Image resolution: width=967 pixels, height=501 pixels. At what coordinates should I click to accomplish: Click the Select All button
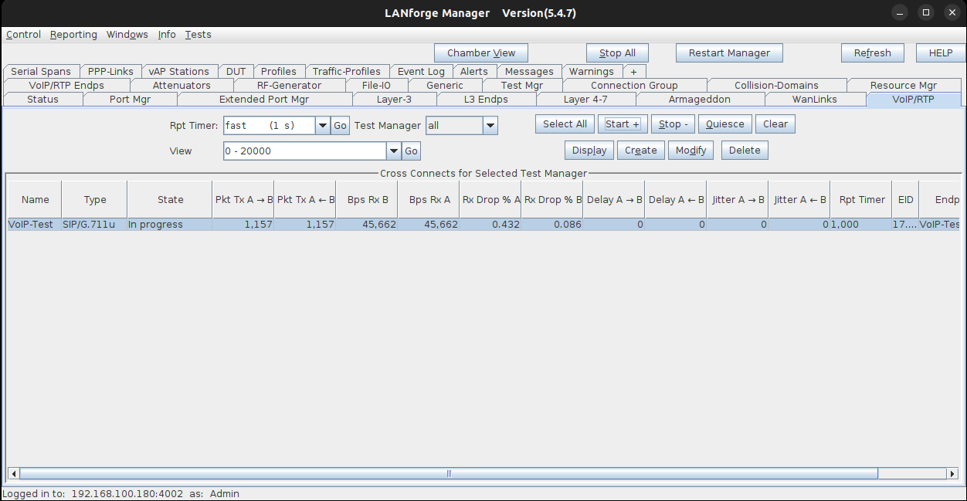[x=565, y=124]
